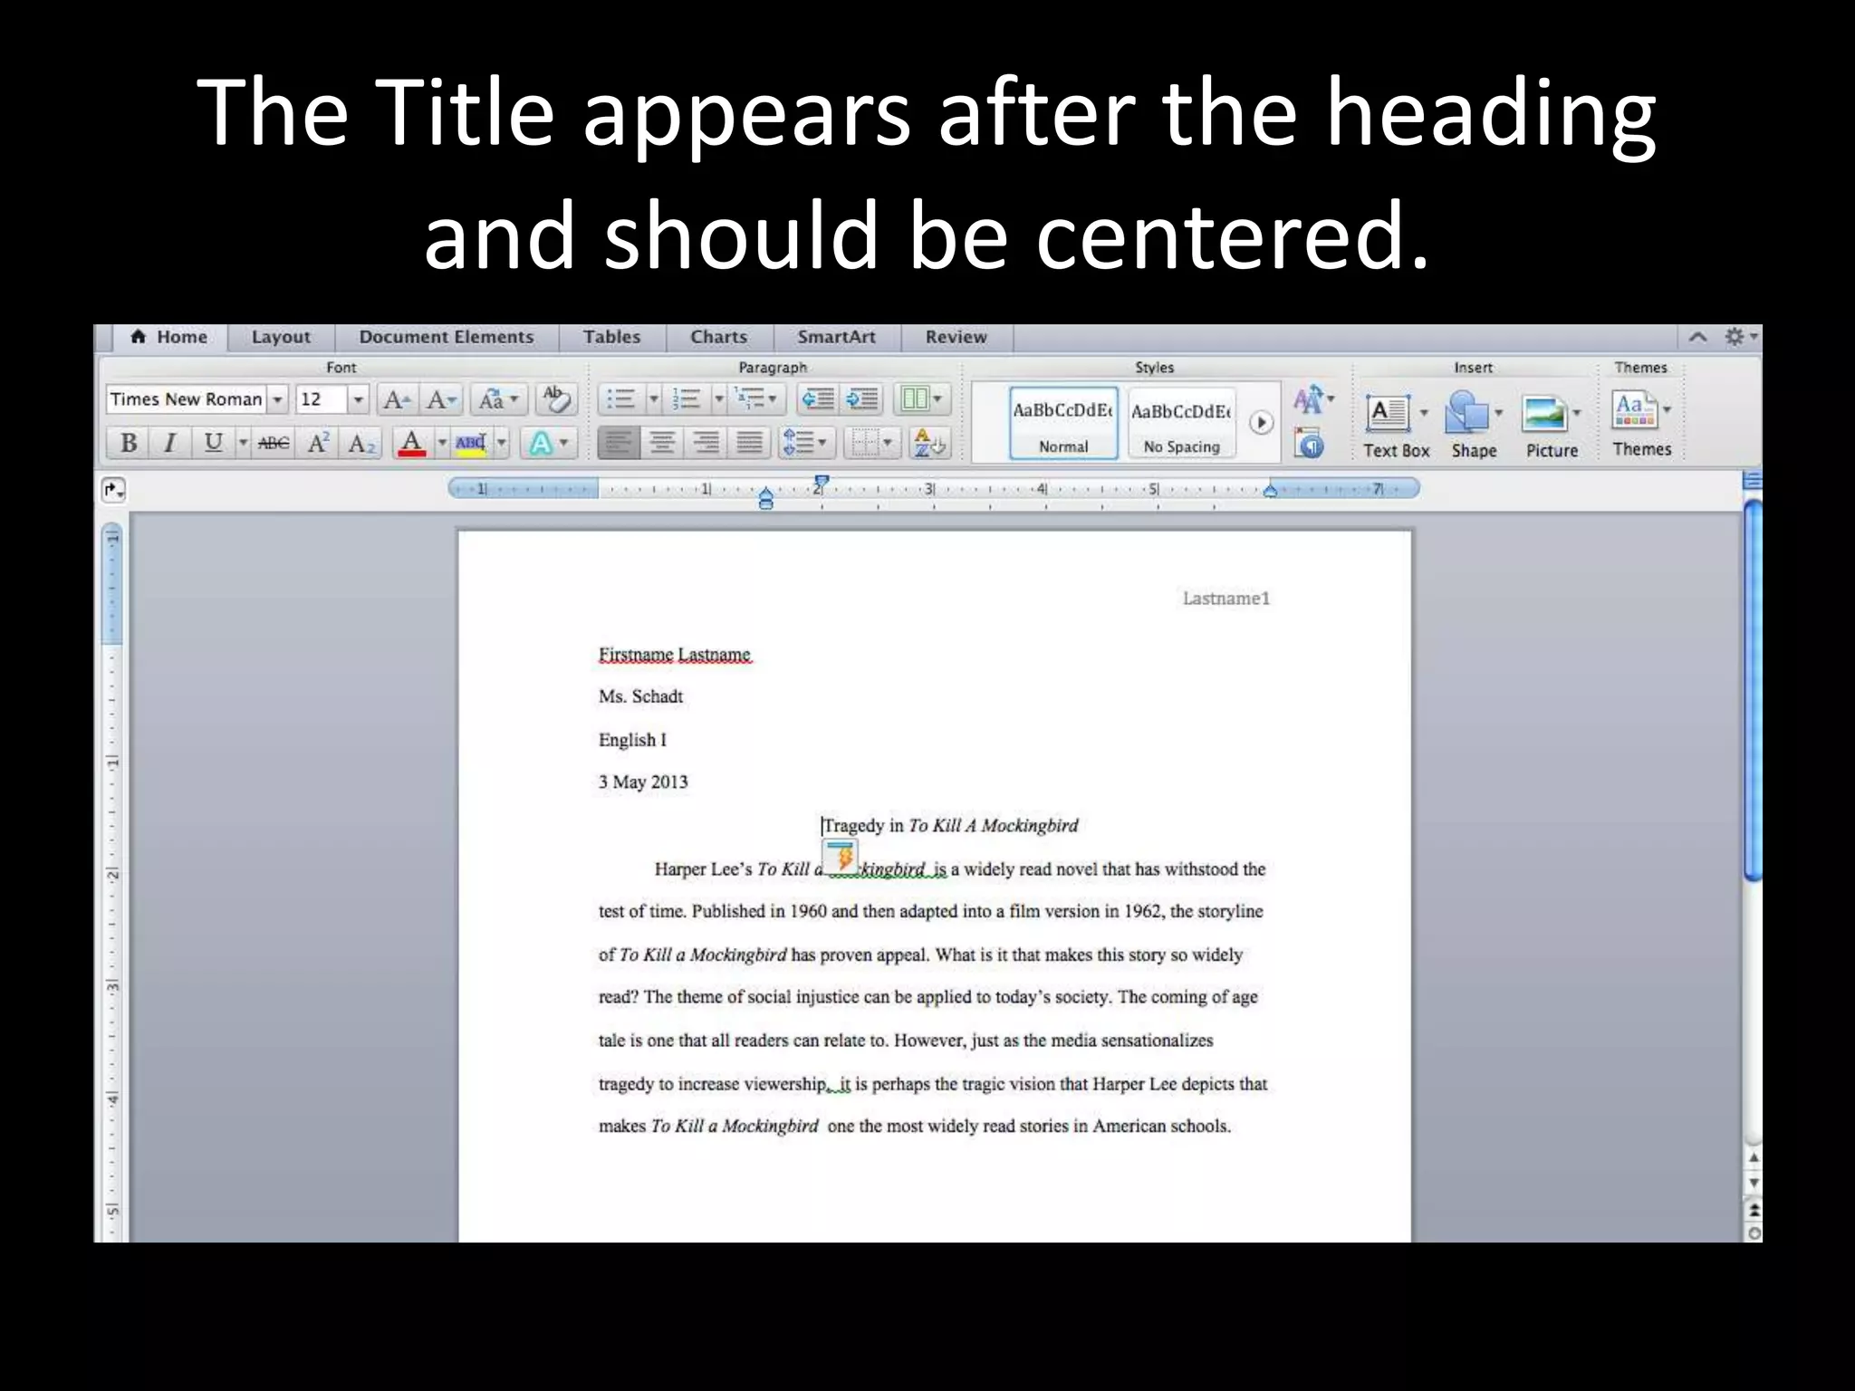Click scroll down arrow on scrollbar
The image size is (1855, 1391).
[1754, 1183]
